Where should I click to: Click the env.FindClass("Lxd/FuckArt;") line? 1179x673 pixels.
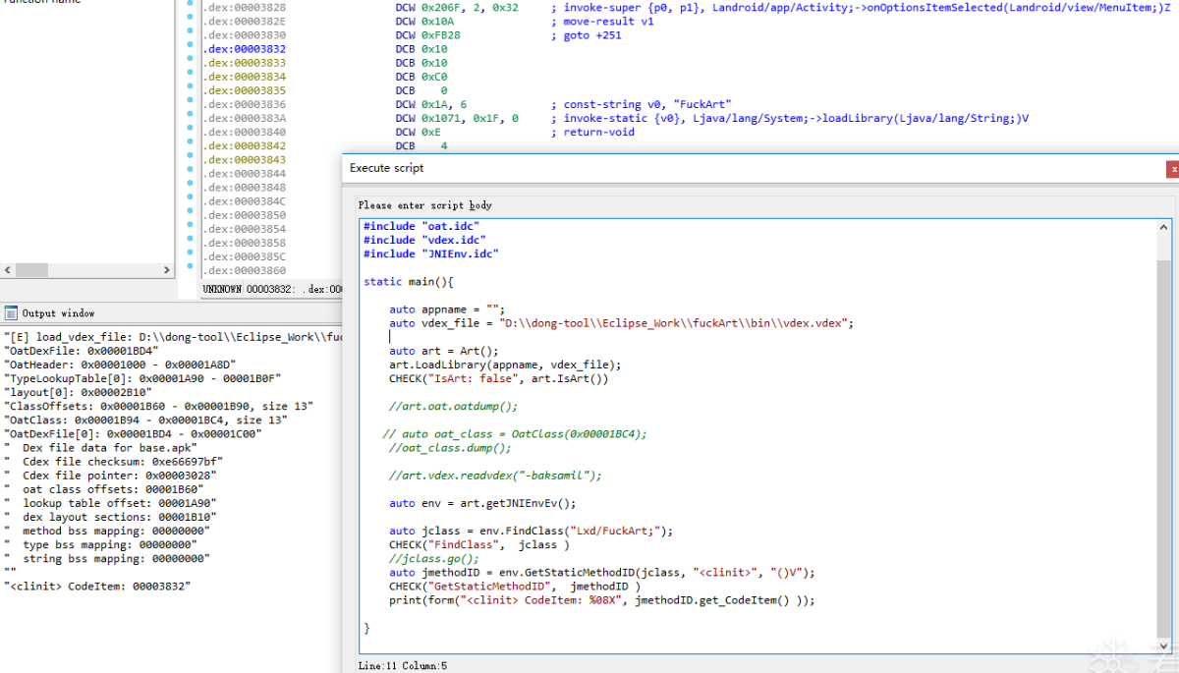pos(532,531)
